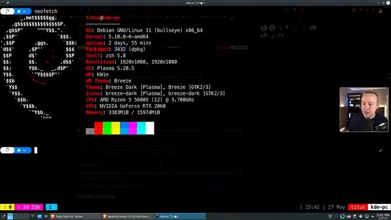Click the Debian swirl segment on the empty prompt
Image resolution: width=391 pixels, height=220 pixels.
[7, 150]
